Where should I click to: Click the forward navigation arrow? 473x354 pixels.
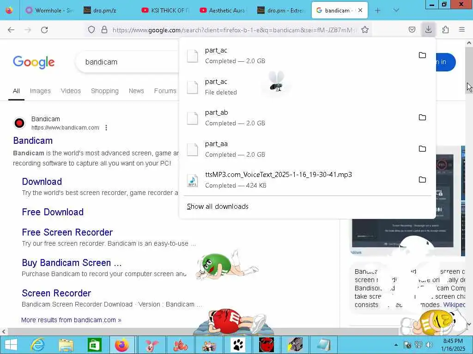(x=28, y=30)
